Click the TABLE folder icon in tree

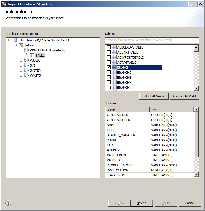click(32, 55)
